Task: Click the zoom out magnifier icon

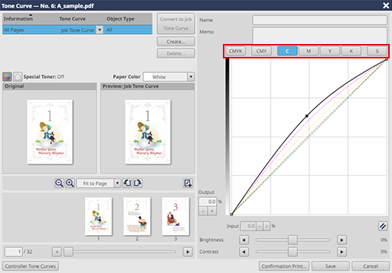Action: point(59,183)
